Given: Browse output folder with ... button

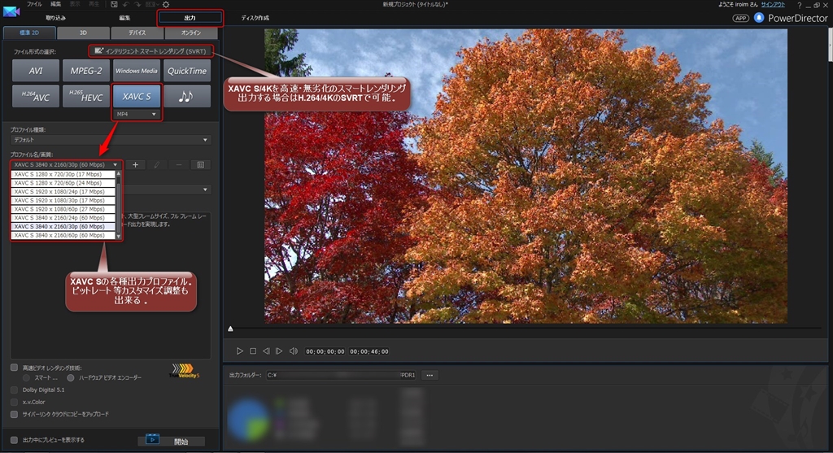Looking at the screenshot, I should [x=430, y=375].
